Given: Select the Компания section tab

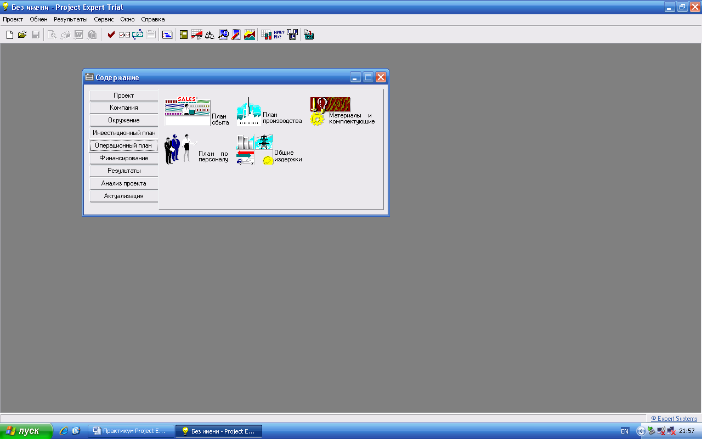Looking at the screenshot, I should pyautogui.click(x=124, y=108).
